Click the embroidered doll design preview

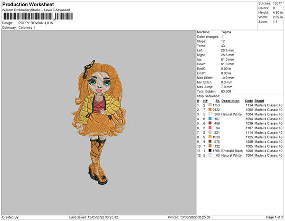click(x=99, y=122)
